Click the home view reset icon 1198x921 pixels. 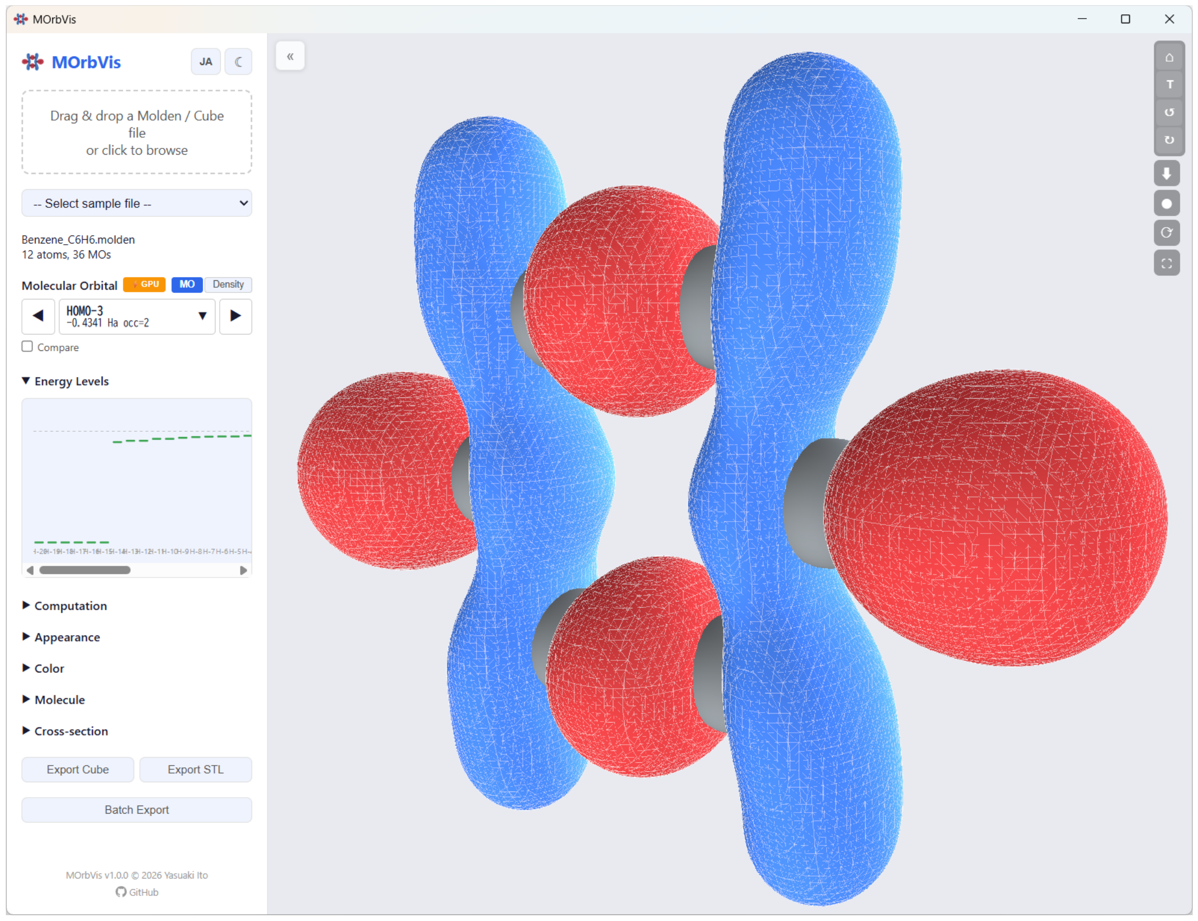click(x=1169, y=57)
